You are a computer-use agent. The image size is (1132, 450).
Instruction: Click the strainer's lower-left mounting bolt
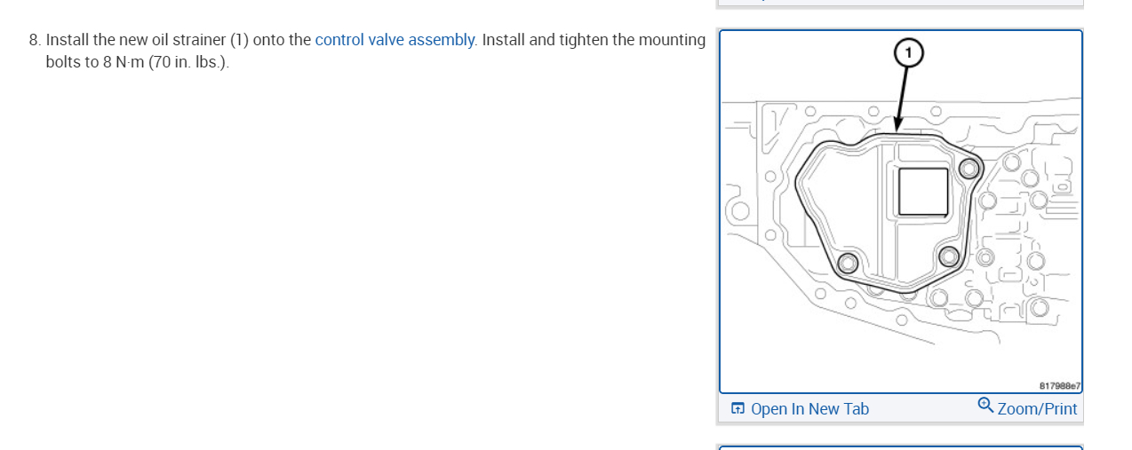(848, 263)
